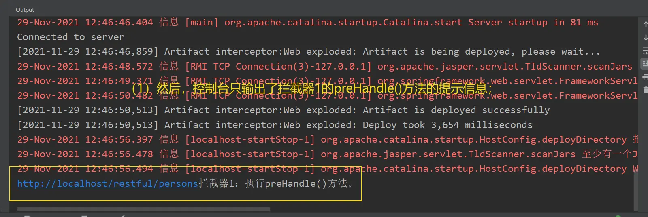Open the localhost/restful/persons link

(x=107, y=183)
